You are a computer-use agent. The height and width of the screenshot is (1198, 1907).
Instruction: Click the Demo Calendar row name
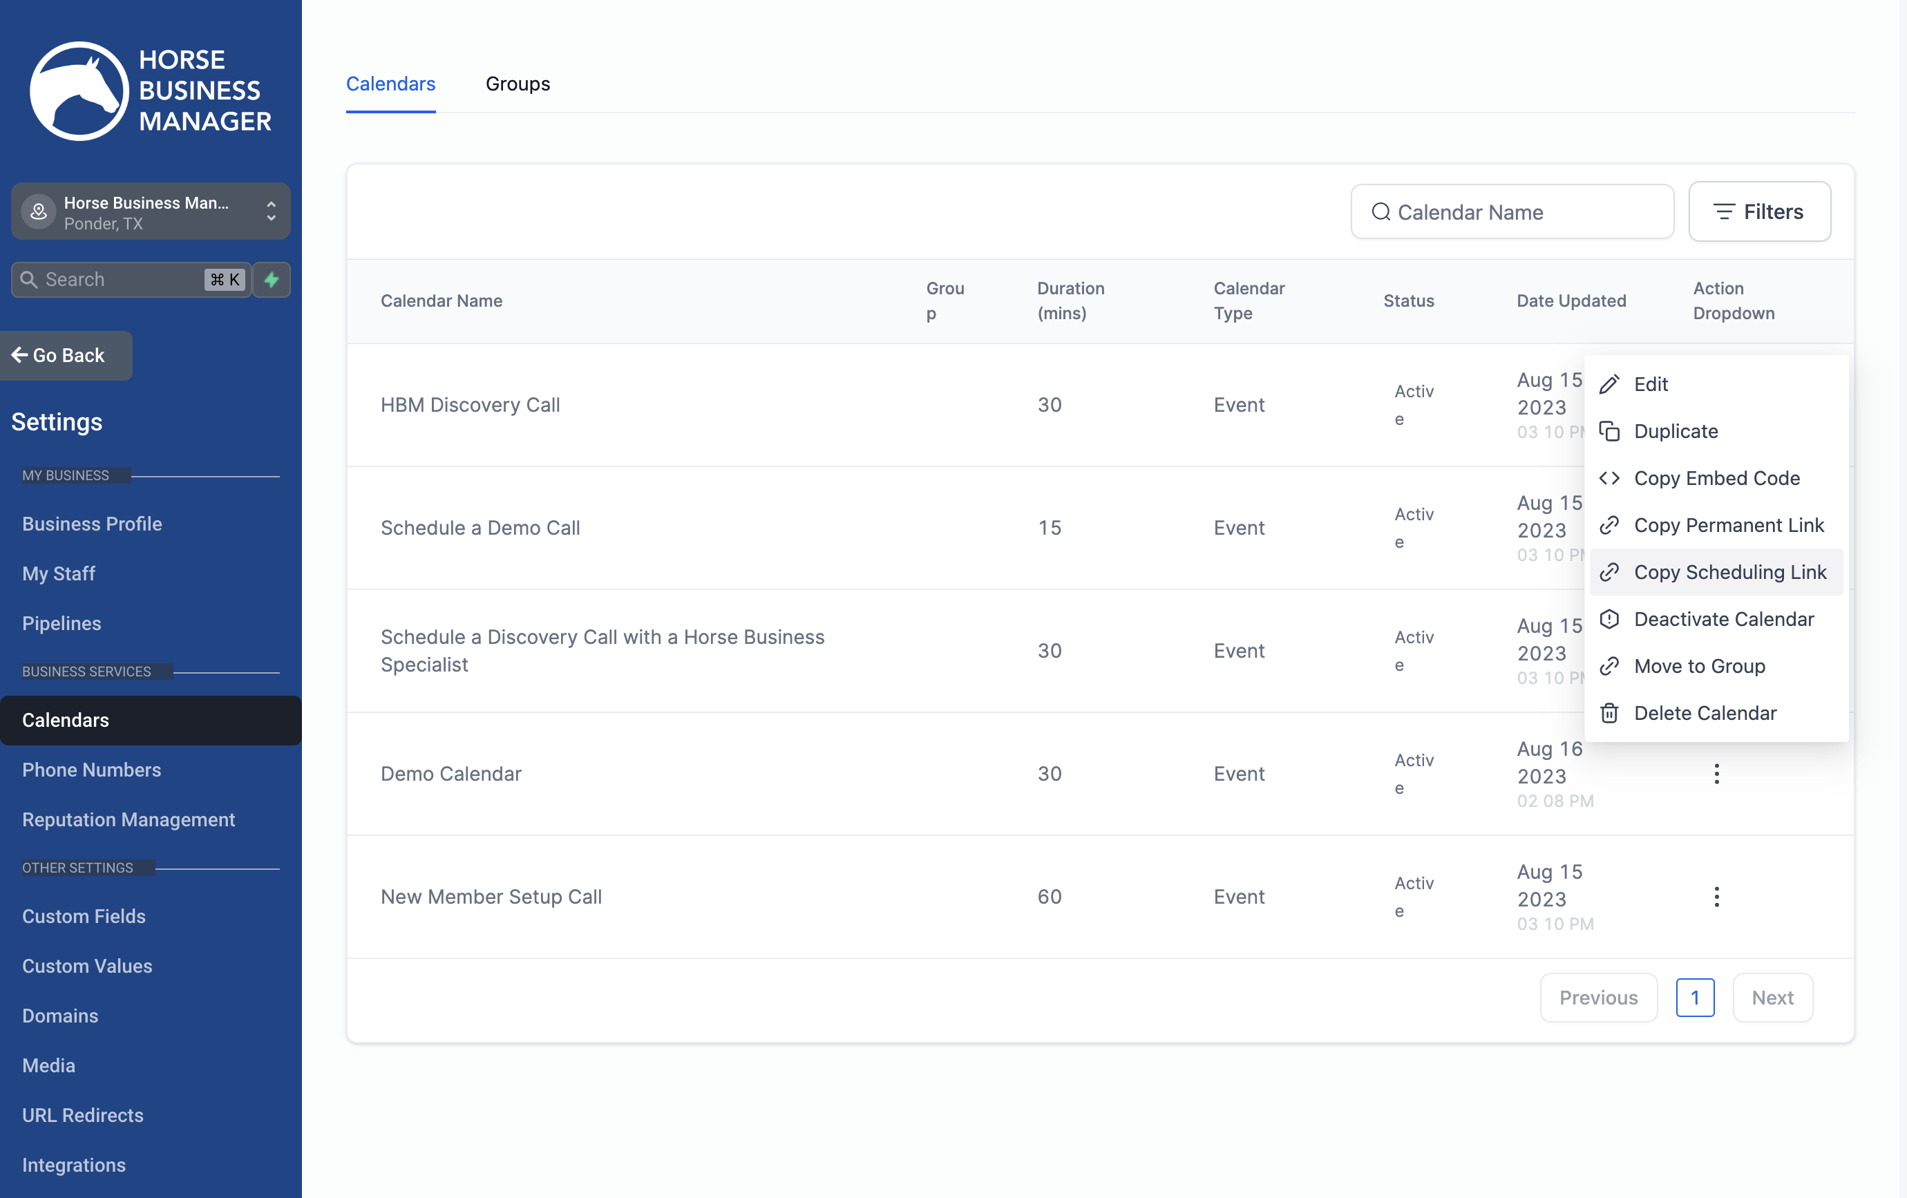coord(451,774)
